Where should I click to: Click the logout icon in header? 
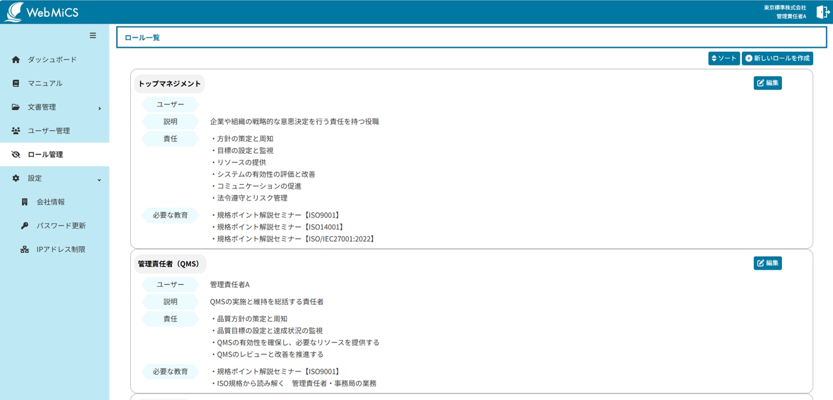pos(823,12)
